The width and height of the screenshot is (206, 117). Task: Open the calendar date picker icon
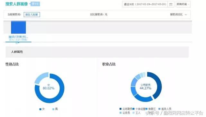pos(171,4)
